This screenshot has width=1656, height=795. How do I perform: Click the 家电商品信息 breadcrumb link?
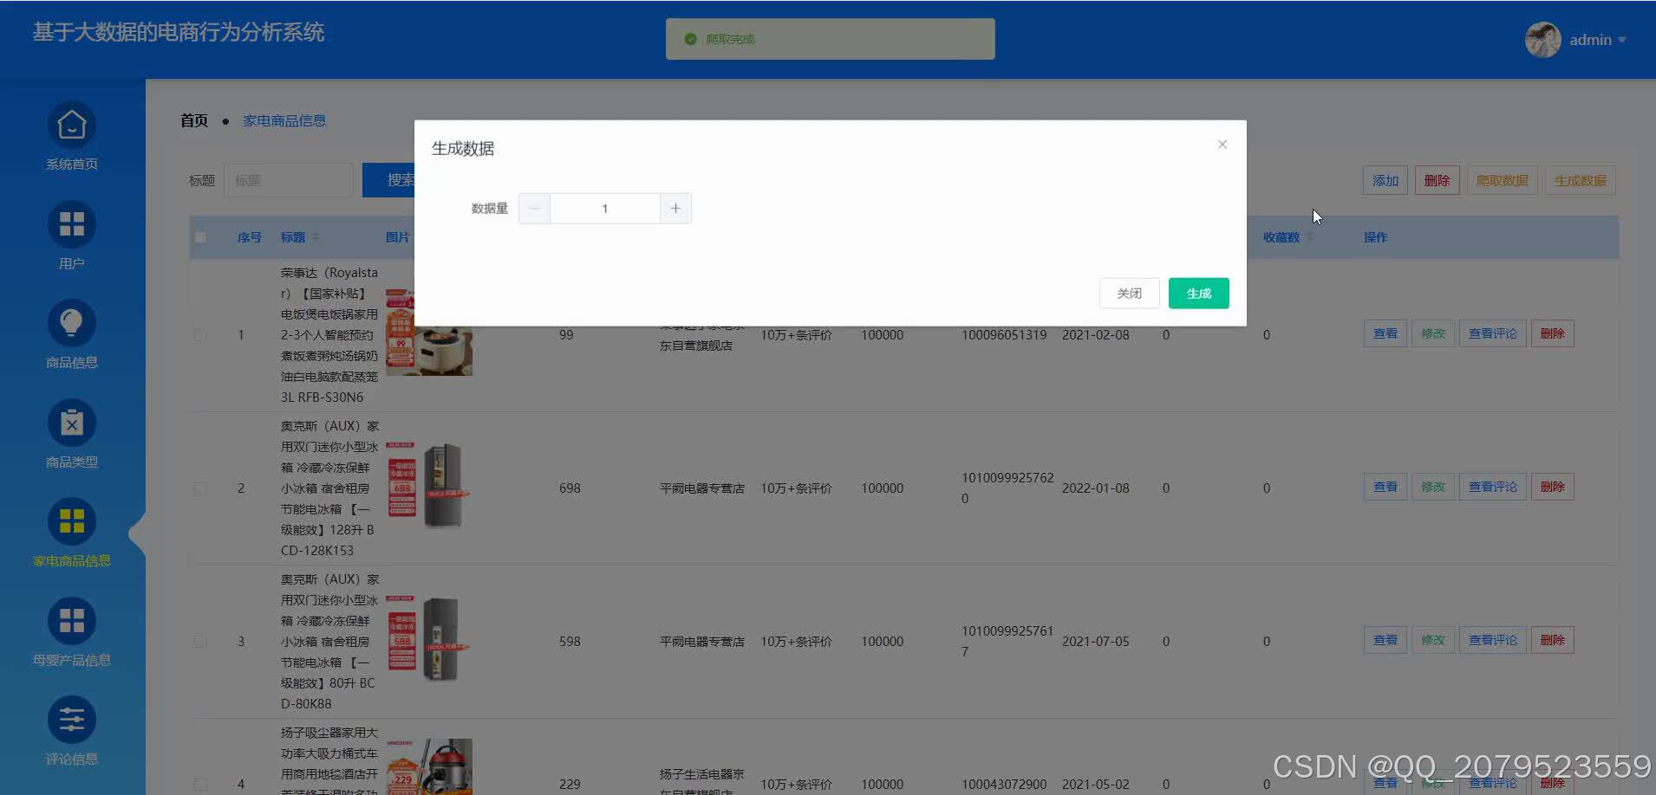point(284,120)
